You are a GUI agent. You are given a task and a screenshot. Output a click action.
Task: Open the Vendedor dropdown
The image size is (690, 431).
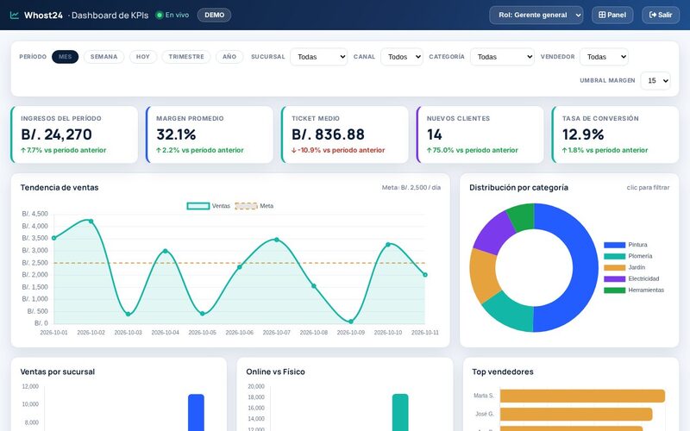click(x=604, y=57)
